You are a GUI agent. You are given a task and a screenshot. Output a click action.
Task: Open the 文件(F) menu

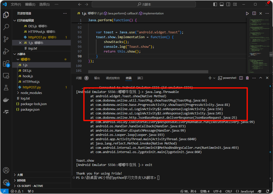pyautogui.click(x=16, y=4)
